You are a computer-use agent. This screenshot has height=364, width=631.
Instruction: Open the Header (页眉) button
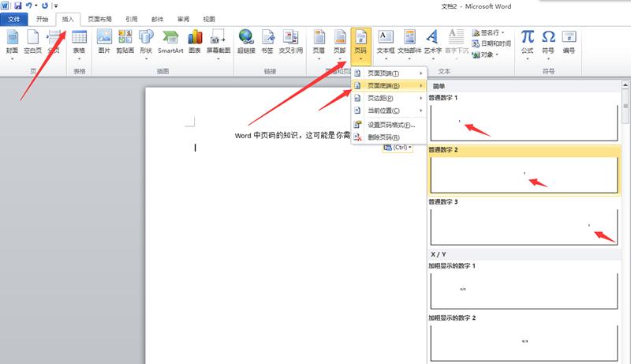(x=319, y=43)
